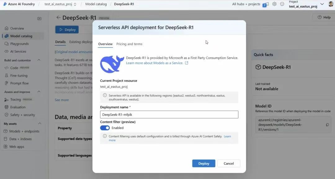
Task: Copy the Model ID with copy icon
Action: (327, 125)
